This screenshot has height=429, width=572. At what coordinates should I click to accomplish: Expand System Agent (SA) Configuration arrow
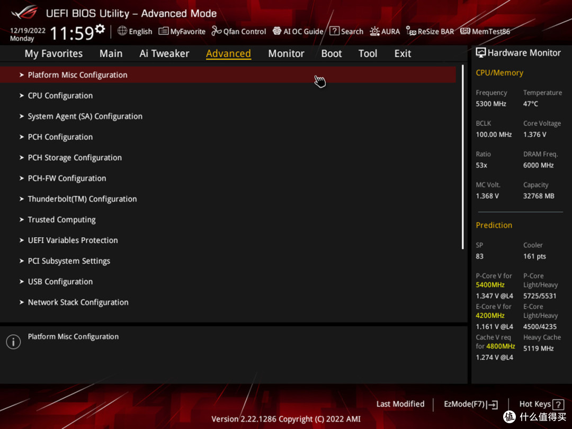pos(22,117)
